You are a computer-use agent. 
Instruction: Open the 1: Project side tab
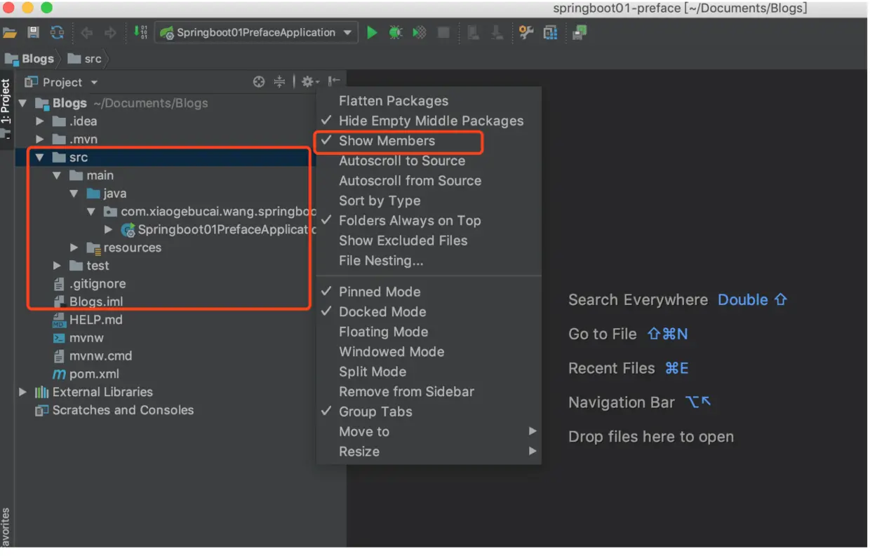coord(6,101)
